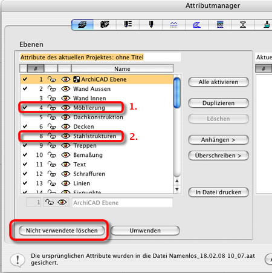Screen dimensions: 272x273
Task: Open the fill types hatch icon tab
Action: point(197,25)
